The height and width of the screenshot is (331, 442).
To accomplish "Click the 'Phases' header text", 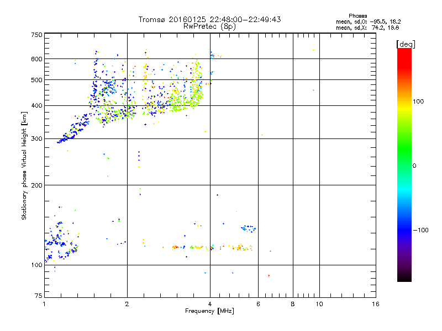I will tap(357, 16).
